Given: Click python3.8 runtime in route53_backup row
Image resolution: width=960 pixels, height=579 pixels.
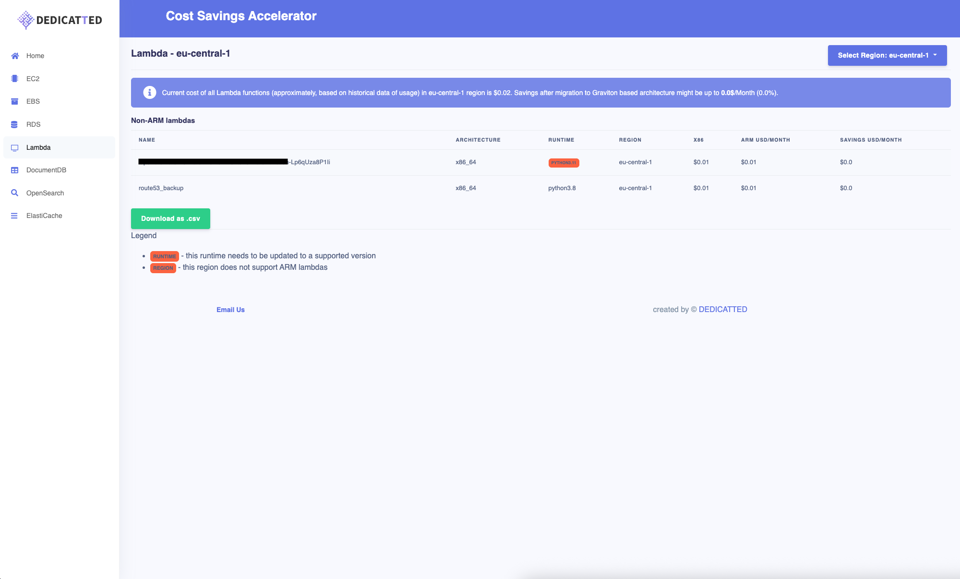Looking at the screenshot, I should tap(562, 188).
